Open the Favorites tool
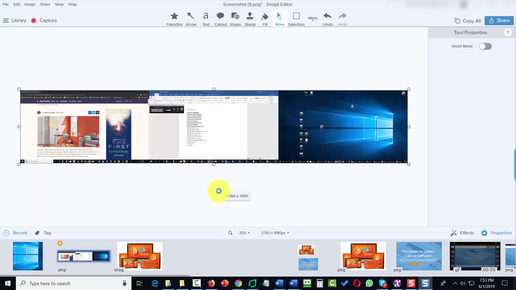Screen dimensions: 516x290 174,19
